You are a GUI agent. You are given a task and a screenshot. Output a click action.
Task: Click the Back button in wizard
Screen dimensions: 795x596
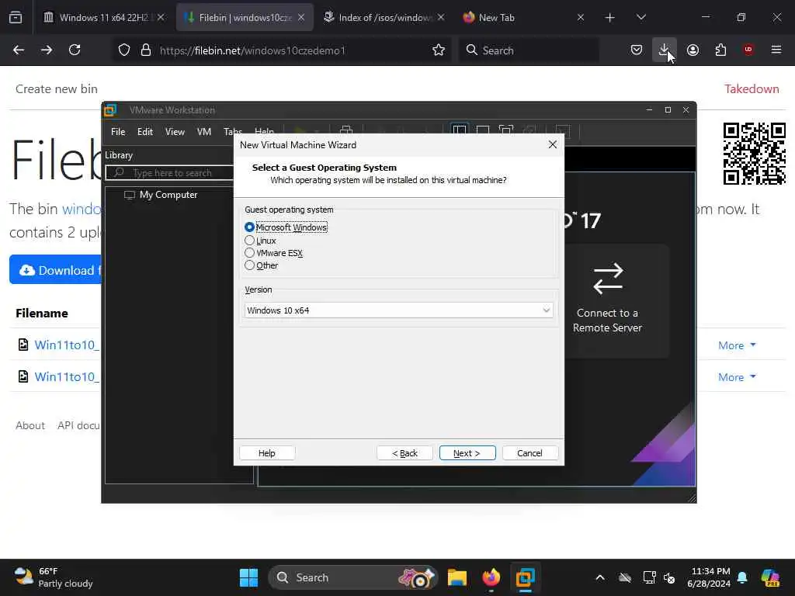pos(404,453)
